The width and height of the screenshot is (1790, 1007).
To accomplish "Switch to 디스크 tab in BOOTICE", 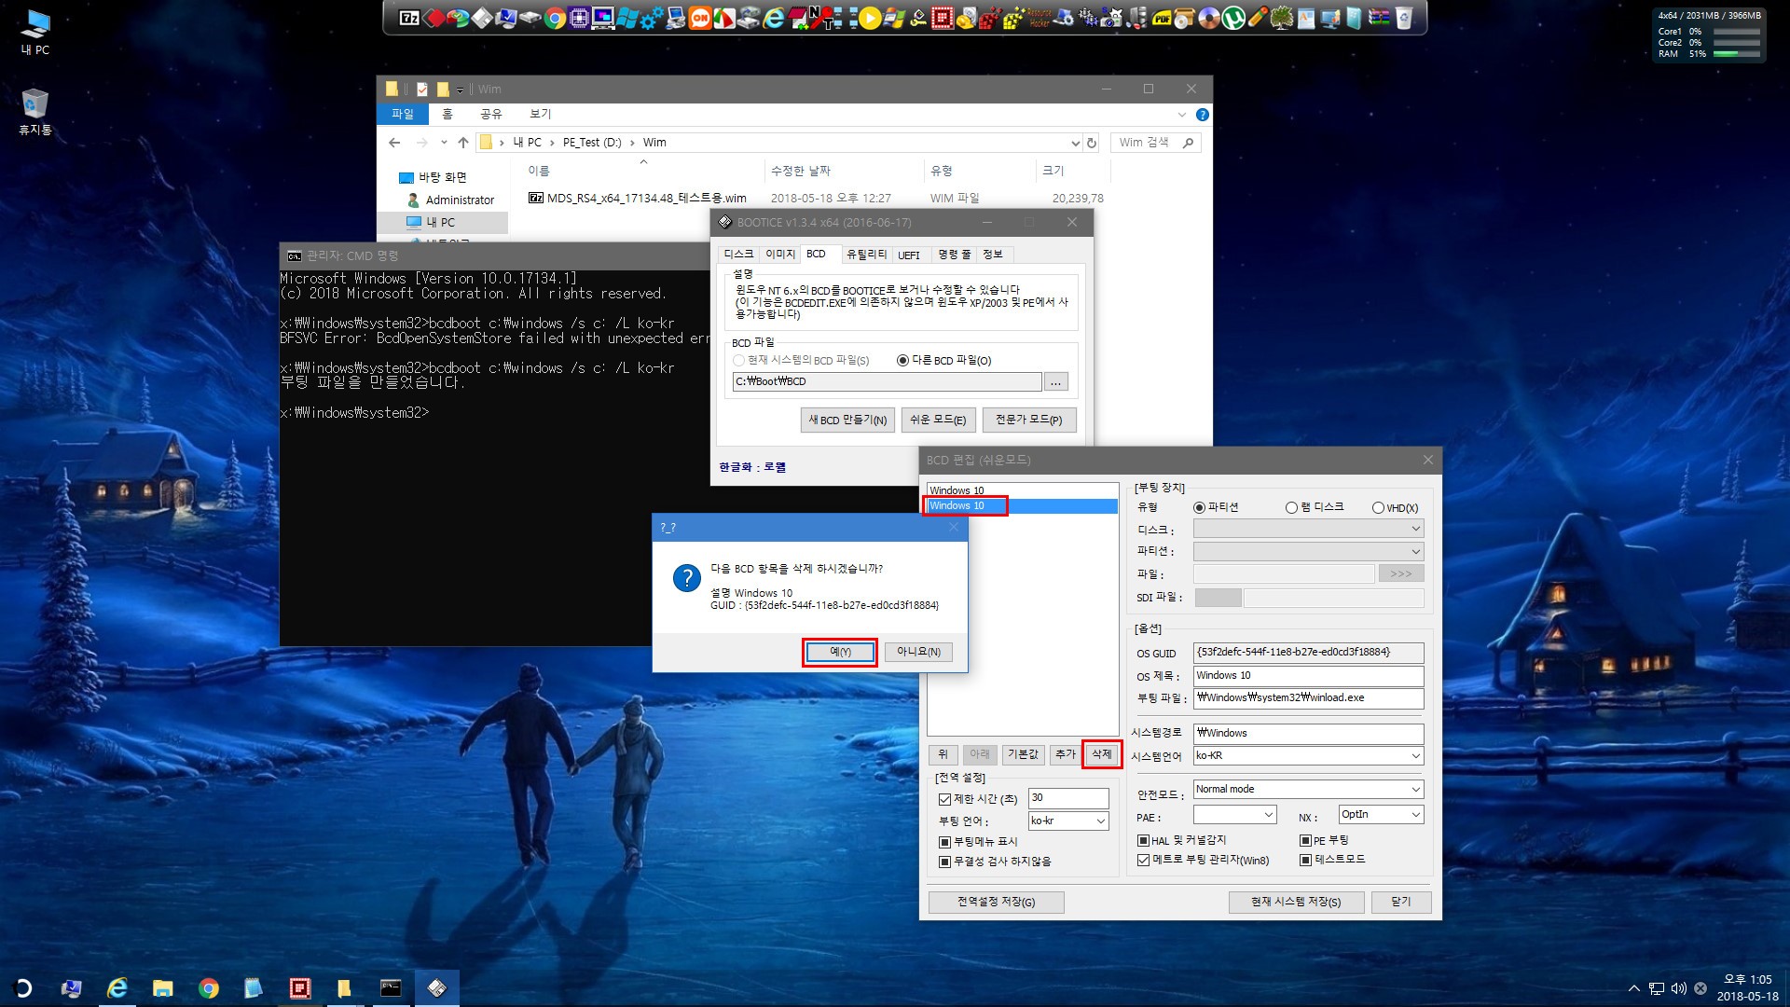I will tap(738, 255).
